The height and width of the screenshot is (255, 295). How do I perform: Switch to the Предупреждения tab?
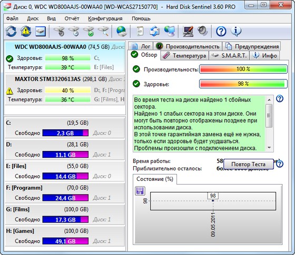click(252, 46)
